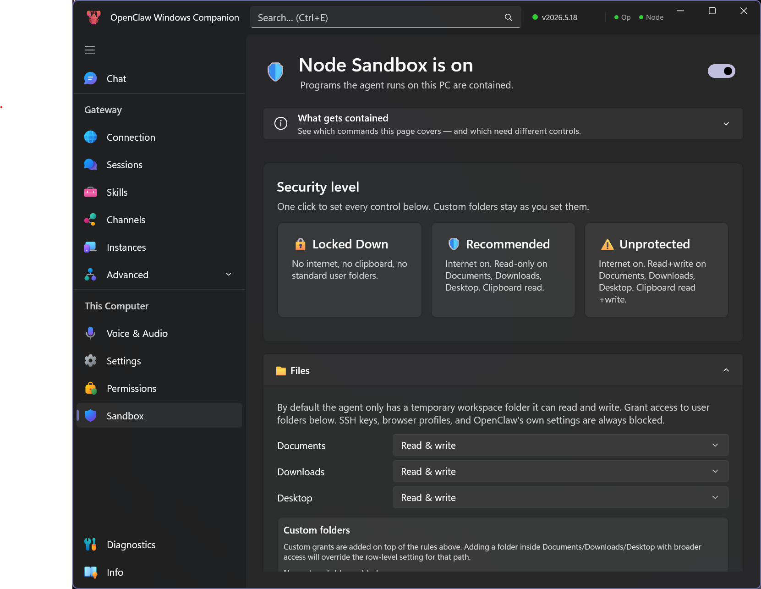Click the Skills toolbox icon
Viewport: 761px width, 589px height.
coord(91,192)
